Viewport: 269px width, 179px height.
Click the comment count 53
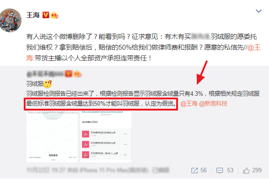tap(230, 170)
